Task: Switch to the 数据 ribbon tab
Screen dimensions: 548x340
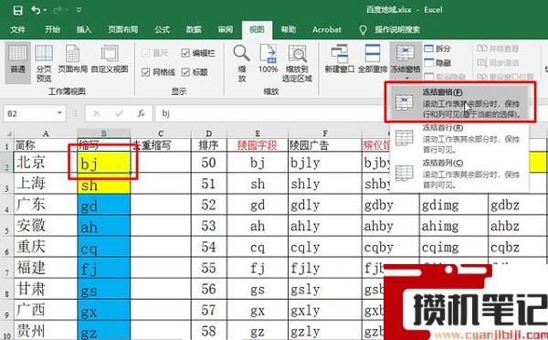Action: [x=194, y=30]
